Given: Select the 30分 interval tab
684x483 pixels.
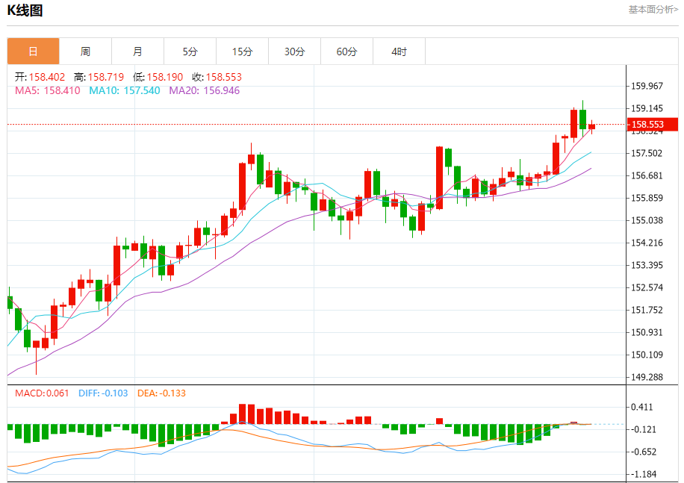Looking at the screenshot, I should [x=294, y=52].
